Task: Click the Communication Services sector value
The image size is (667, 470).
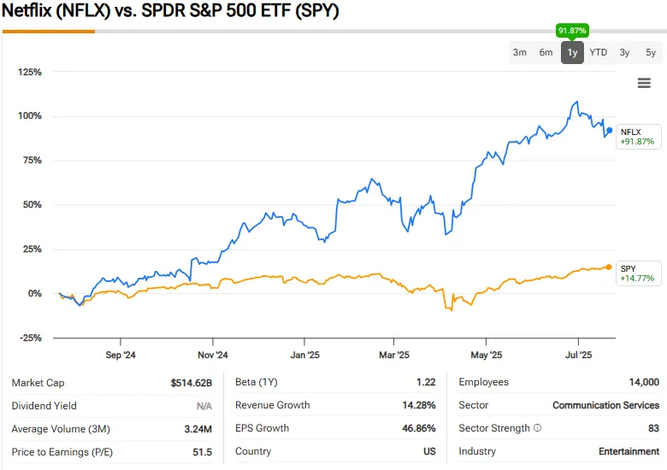Action: (605, 405)
